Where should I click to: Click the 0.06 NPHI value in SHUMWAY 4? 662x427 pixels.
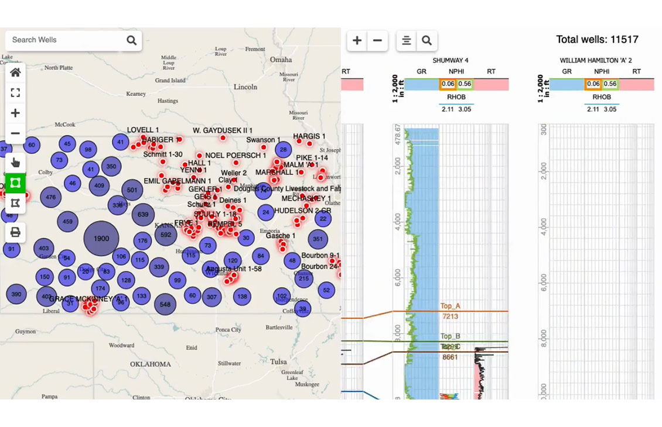click(448, 84)
